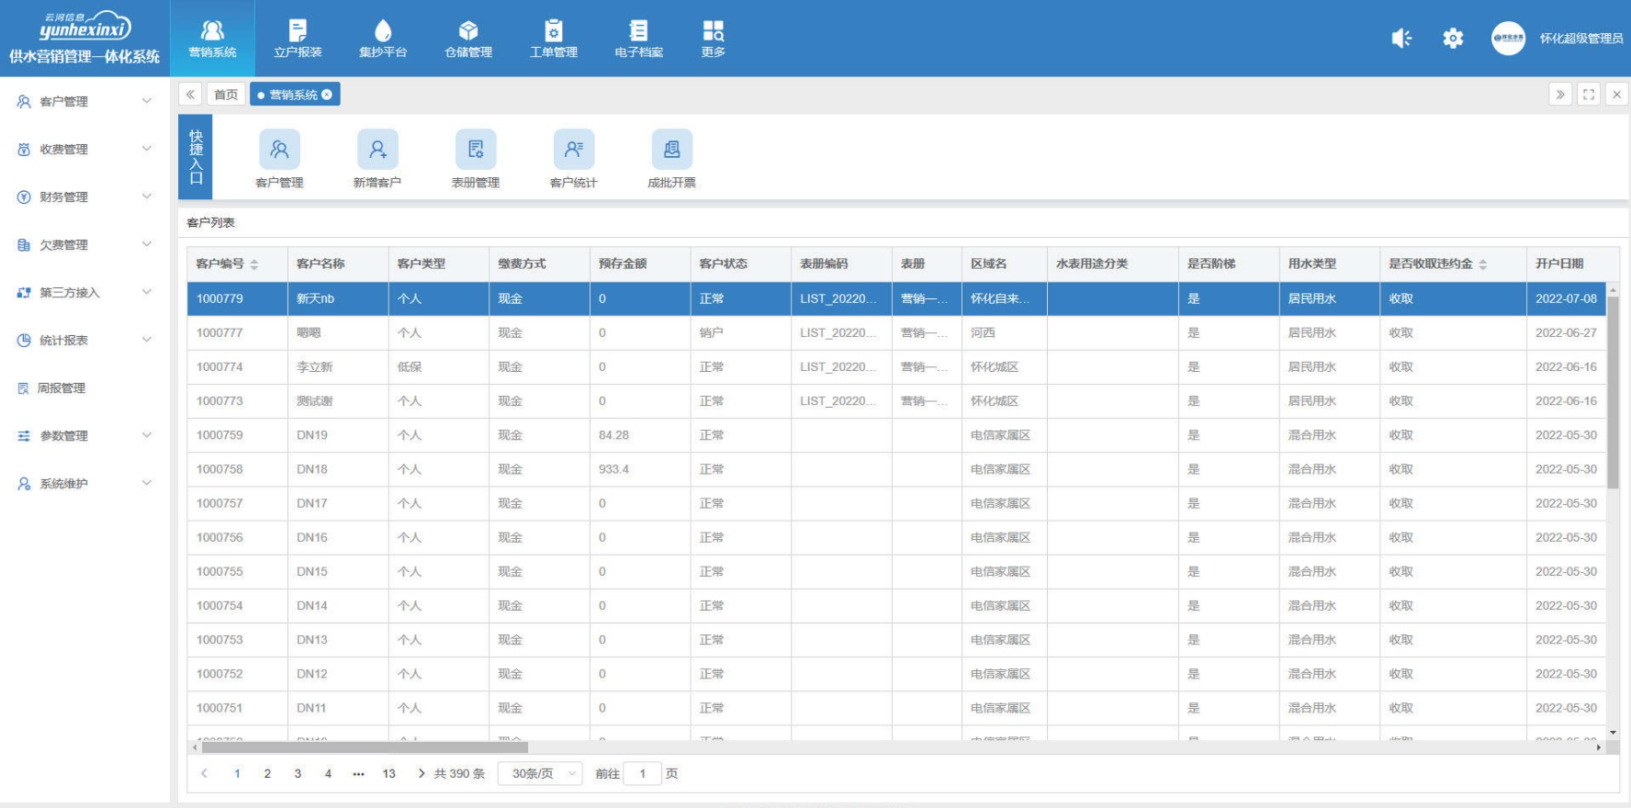This screenshot has width=1631, height=808.
Task: Click the 测试谢 customer name
Action: coord(315,401)
